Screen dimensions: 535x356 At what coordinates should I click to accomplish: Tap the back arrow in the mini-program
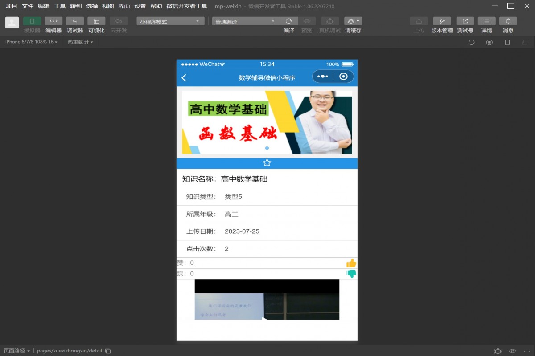pos(184,77)
